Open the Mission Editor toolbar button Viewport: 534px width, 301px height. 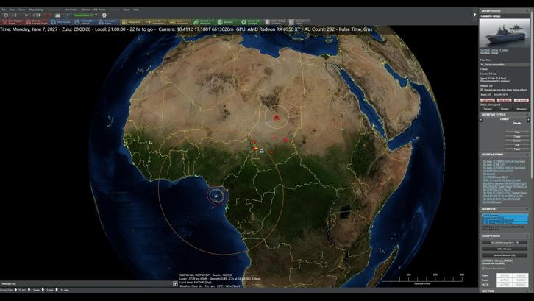(x=299, y=22)
